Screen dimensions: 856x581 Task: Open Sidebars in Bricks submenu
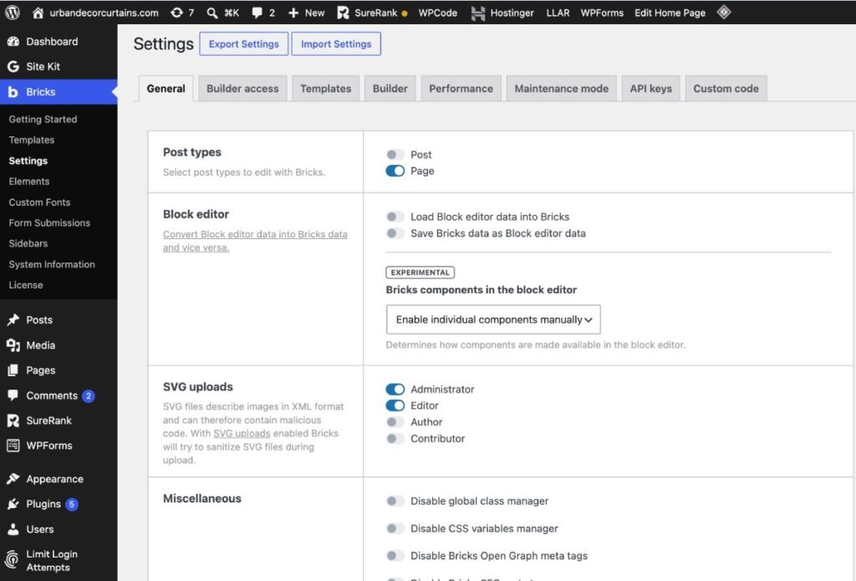tap(28, 243)
